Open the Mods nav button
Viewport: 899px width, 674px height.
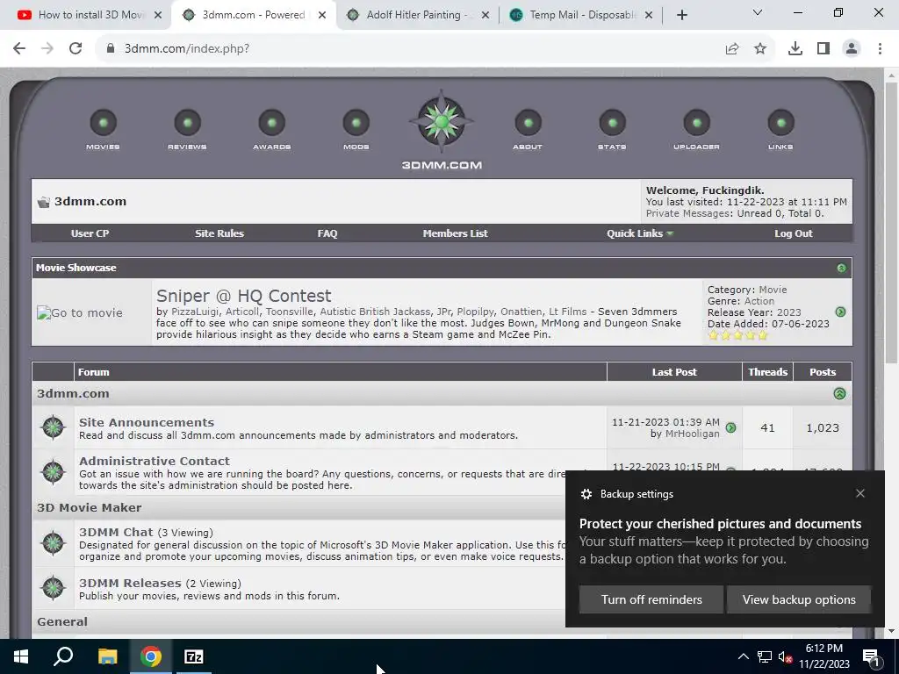click(356, 129)
